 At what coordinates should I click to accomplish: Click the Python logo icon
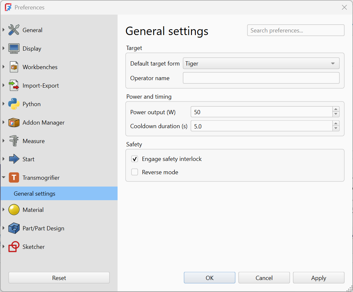pos(14,104)
